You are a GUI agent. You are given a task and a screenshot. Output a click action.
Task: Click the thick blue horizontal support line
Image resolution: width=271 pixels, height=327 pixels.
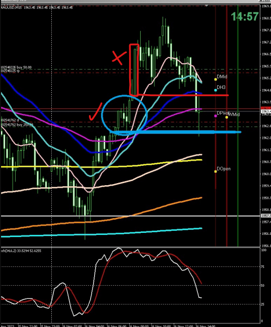click(175, 132)
